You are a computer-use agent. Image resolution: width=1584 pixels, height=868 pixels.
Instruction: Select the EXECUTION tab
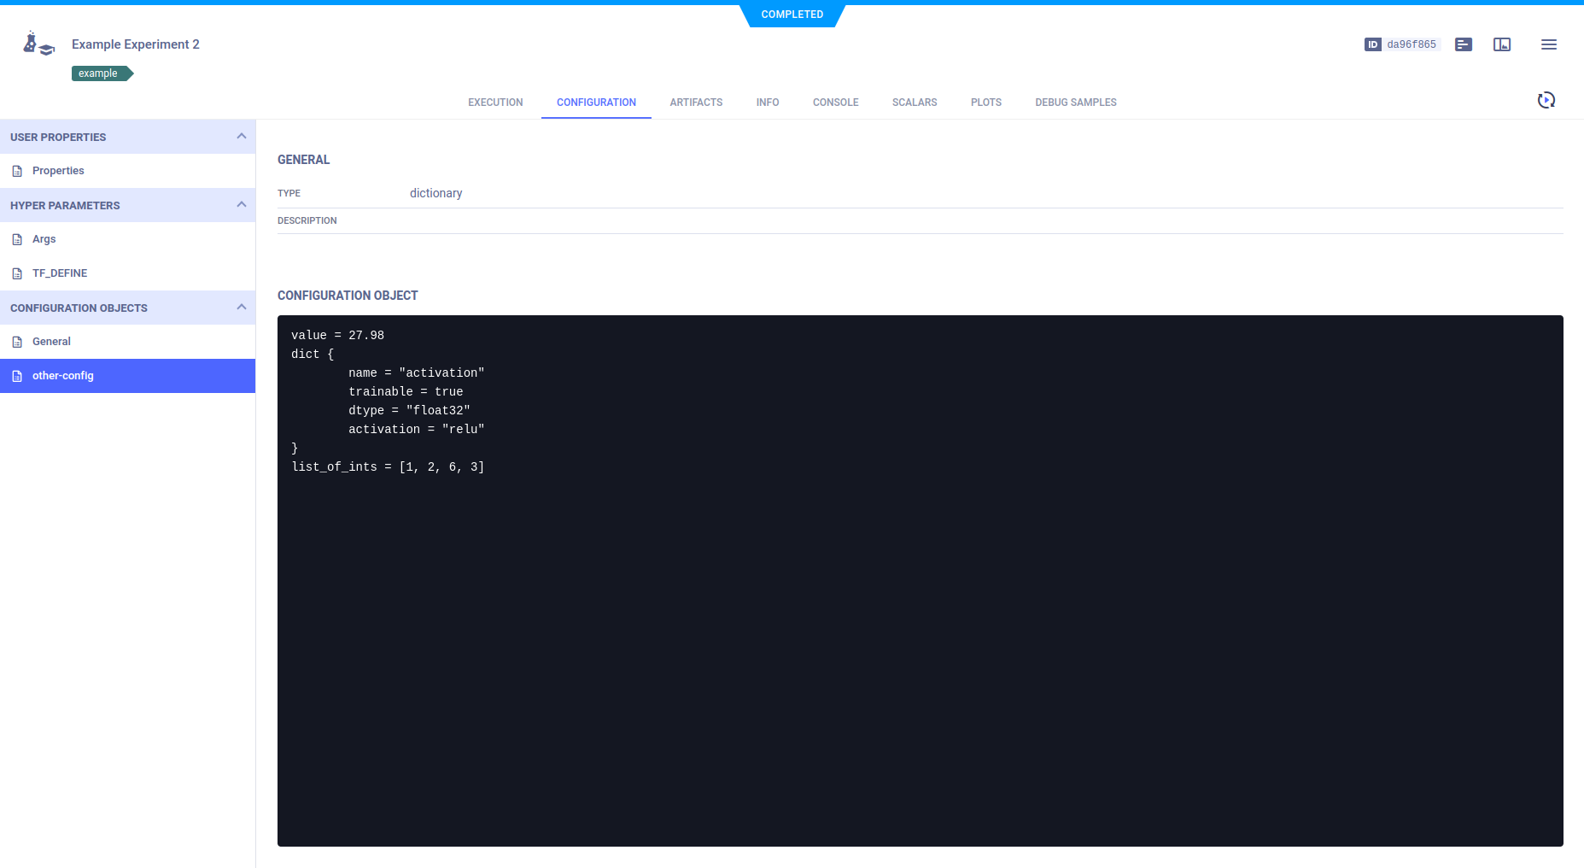pos(494,102)
